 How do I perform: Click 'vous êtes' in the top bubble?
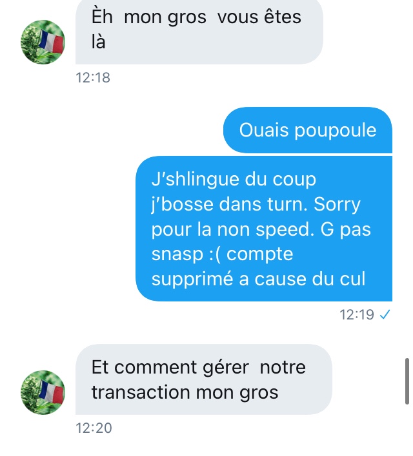click(259, 17)
